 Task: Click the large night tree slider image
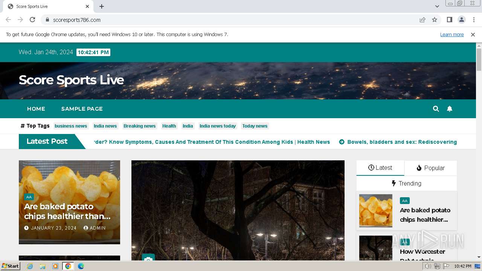click(238, 210)
